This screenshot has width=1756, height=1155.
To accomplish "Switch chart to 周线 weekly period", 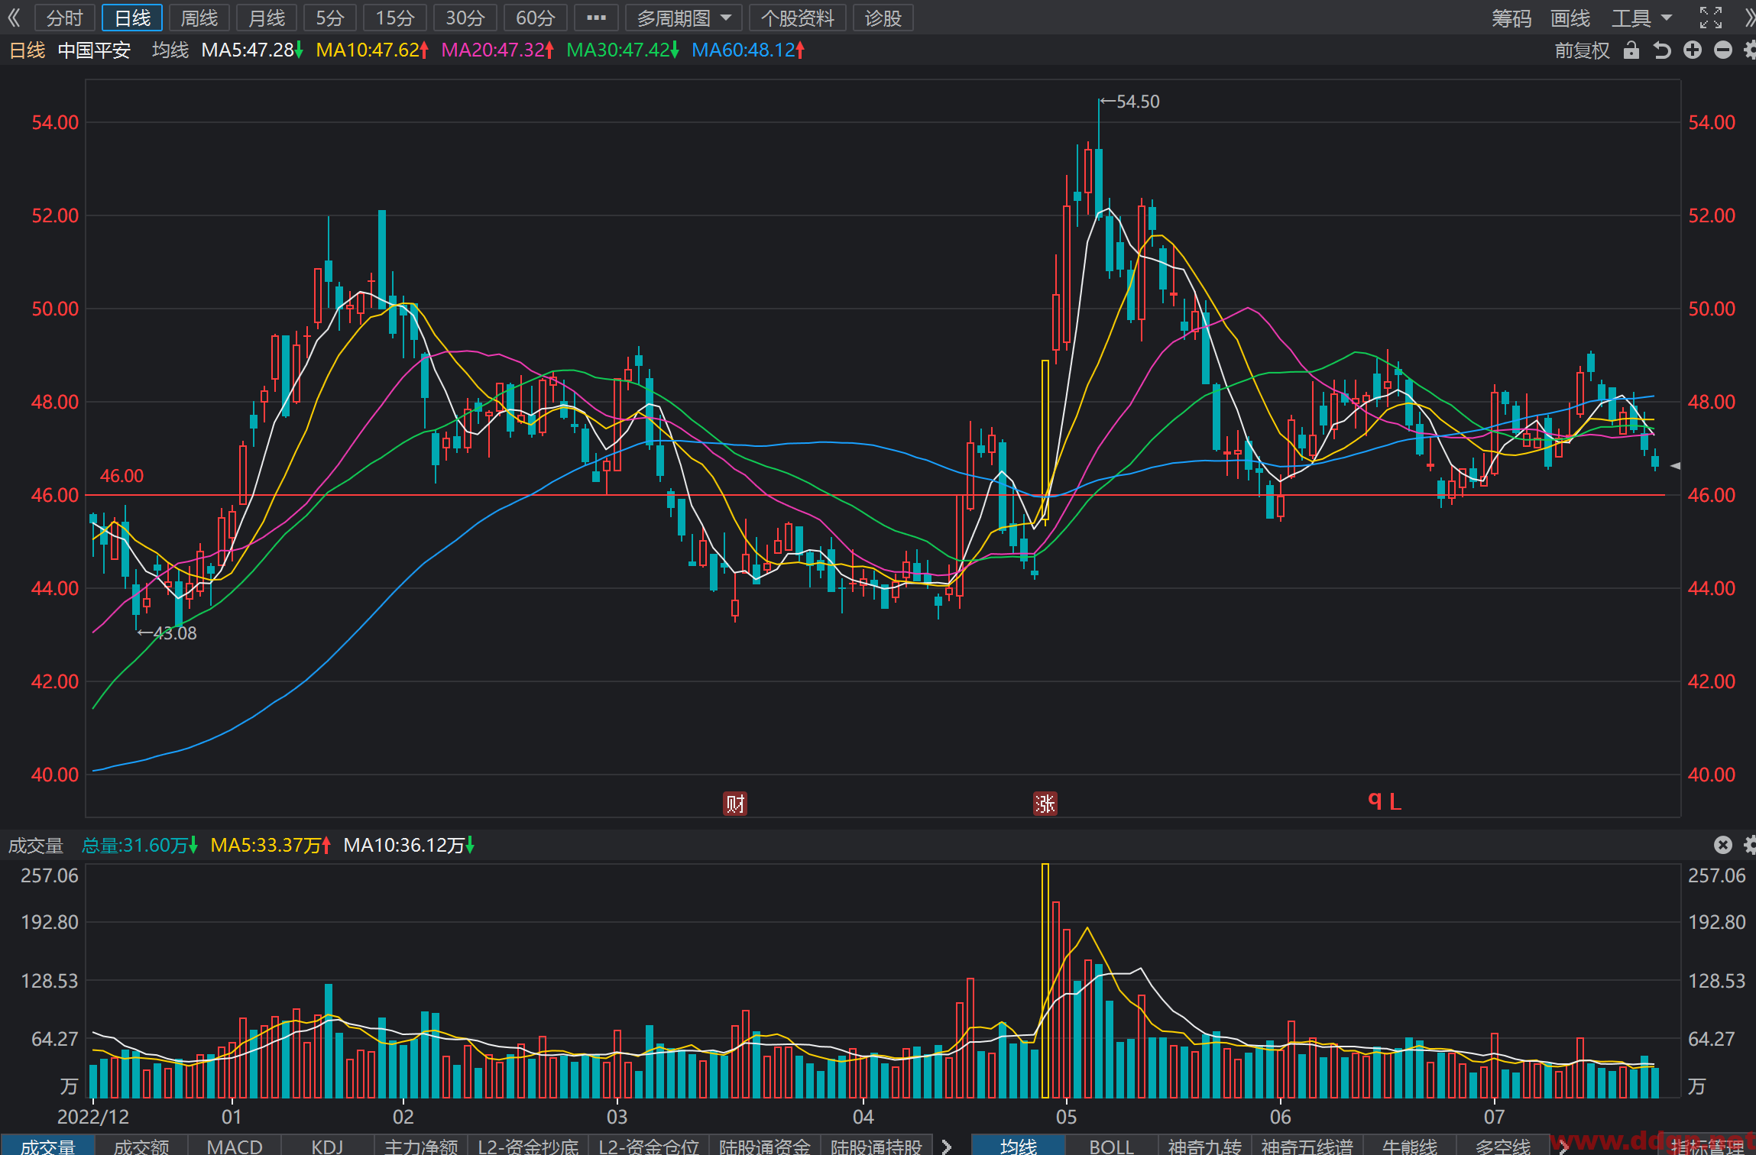I will click(x=199, y=18).
